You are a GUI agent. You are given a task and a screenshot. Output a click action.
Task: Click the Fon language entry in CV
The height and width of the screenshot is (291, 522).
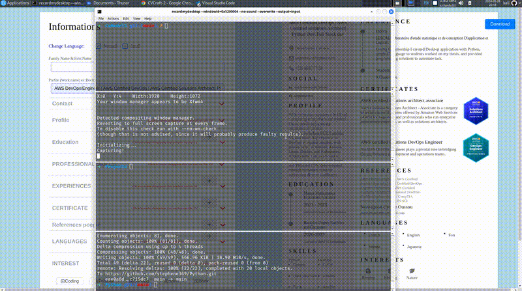tap(452, 235)
